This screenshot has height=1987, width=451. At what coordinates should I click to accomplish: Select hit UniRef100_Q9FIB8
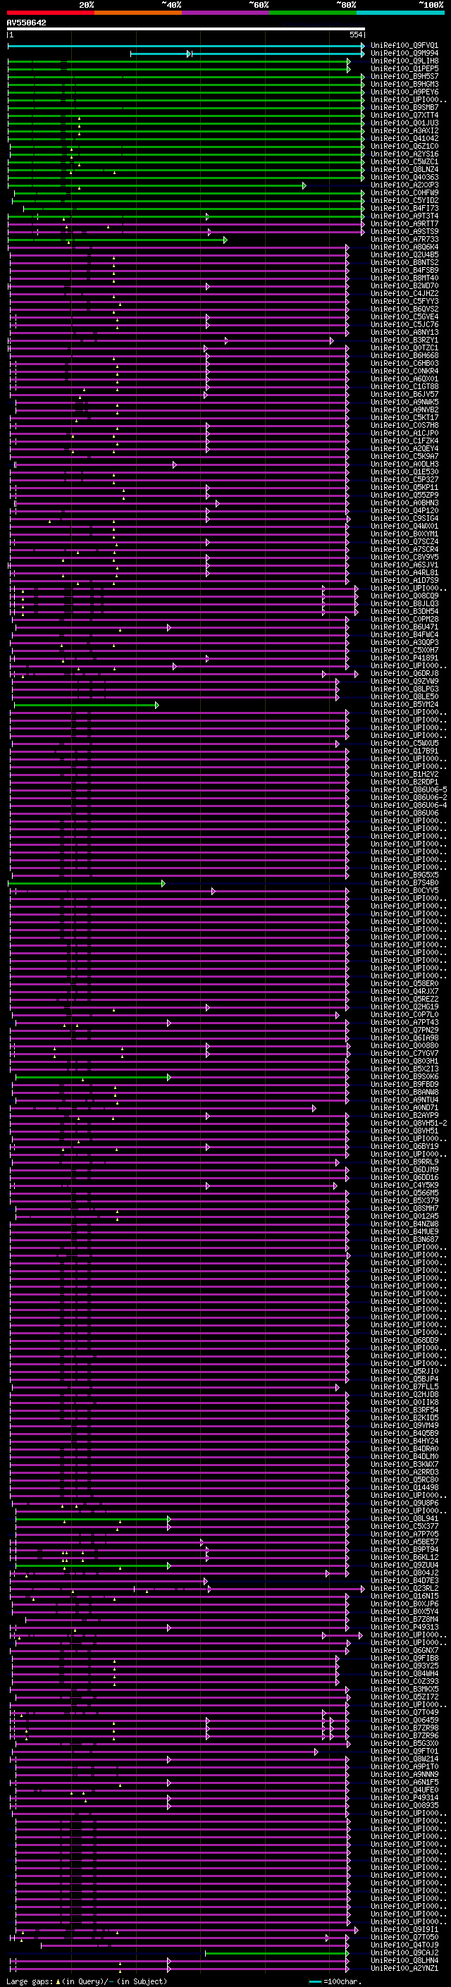404,1658
